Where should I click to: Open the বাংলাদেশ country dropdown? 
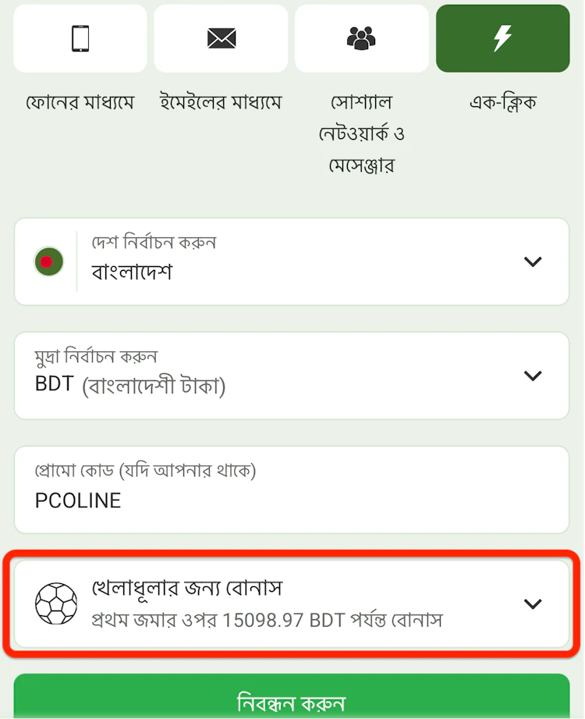coord(292,262)
